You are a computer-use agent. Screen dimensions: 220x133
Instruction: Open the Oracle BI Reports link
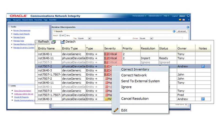tap(21, 97)
